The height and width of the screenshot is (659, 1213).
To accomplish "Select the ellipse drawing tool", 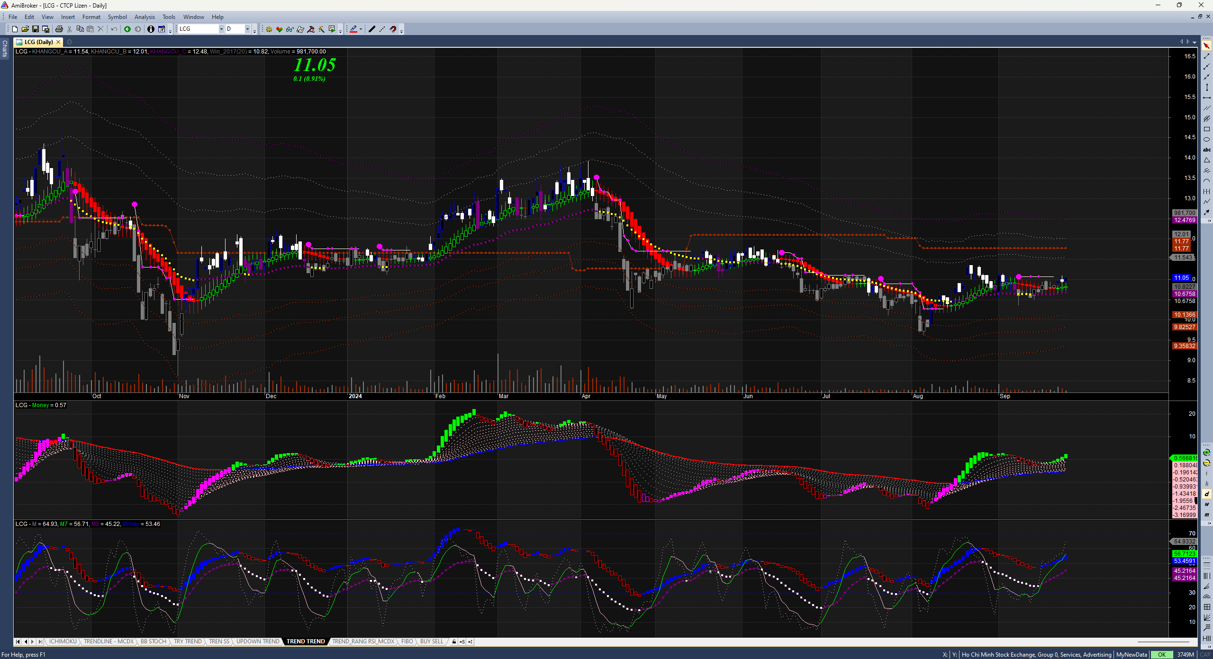I will [1206, 140].
